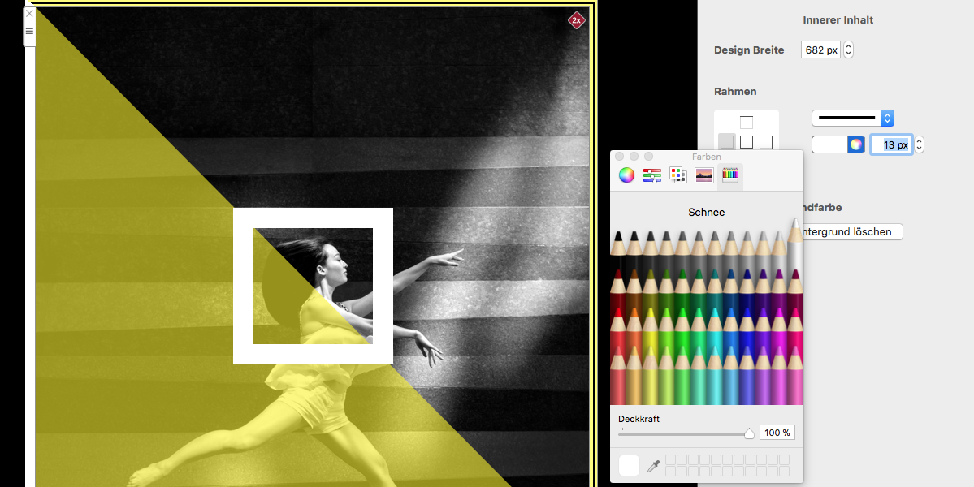Close the canvas handle with the X

[x=29, y=13]
